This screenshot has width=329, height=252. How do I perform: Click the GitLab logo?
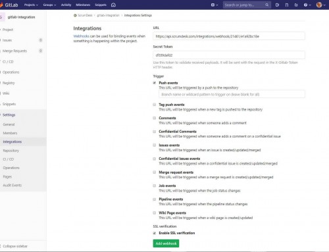point(9,5)
